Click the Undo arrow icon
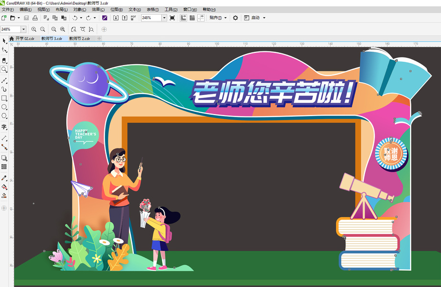Screen dimensions: 441x287 (75, 18)
